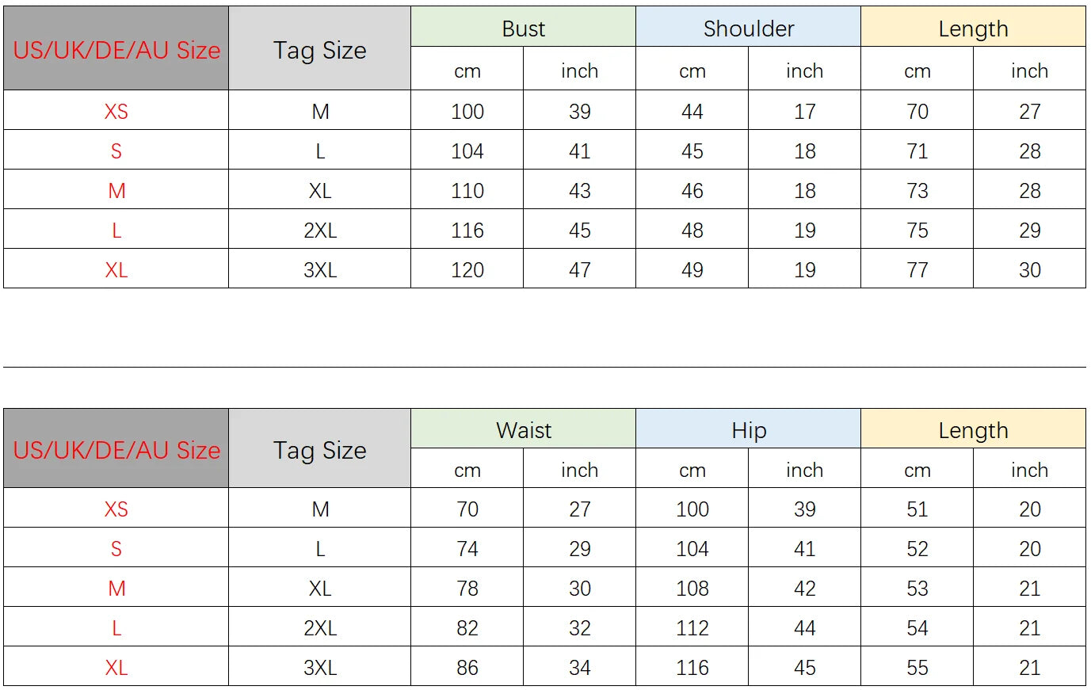The image size is (1091, 690).
Task: Click the bottom table length value 55
Action: click(x=917, y=667)
